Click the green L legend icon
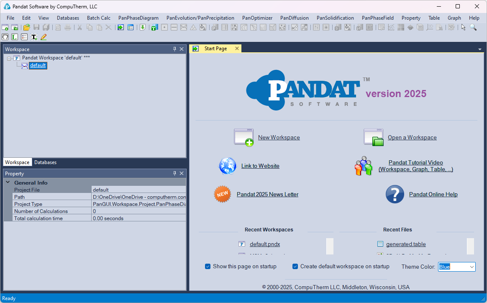This screenshot has width=487, height=303. [x=15, y=37]
